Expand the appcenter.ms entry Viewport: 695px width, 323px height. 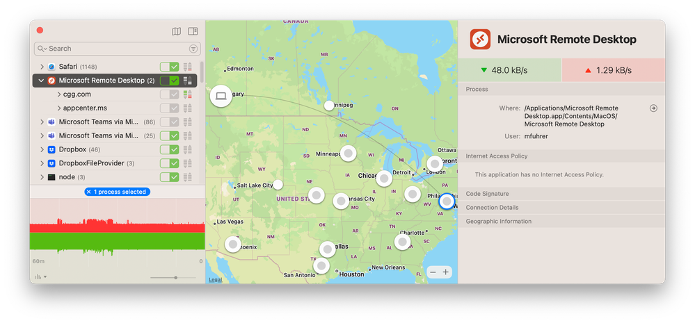coord(59,108)
